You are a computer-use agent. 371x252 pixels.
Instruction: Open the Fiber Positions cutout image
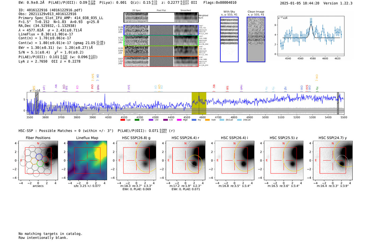pos(38,161)
